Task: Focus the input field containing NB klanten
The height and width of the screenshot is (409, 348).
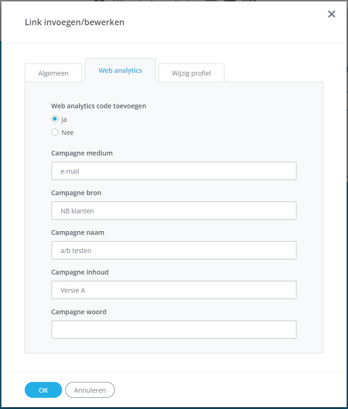Action: pos(174,211)
